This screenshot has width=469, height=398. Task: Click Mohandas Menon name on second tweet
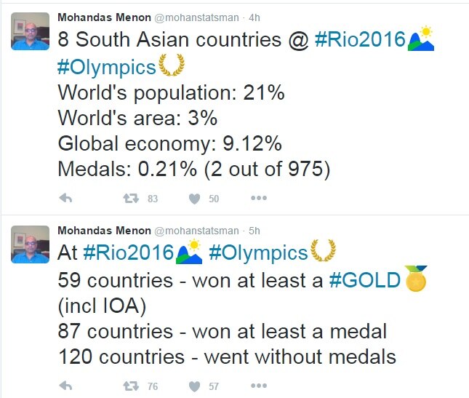[x=104, y=231]
